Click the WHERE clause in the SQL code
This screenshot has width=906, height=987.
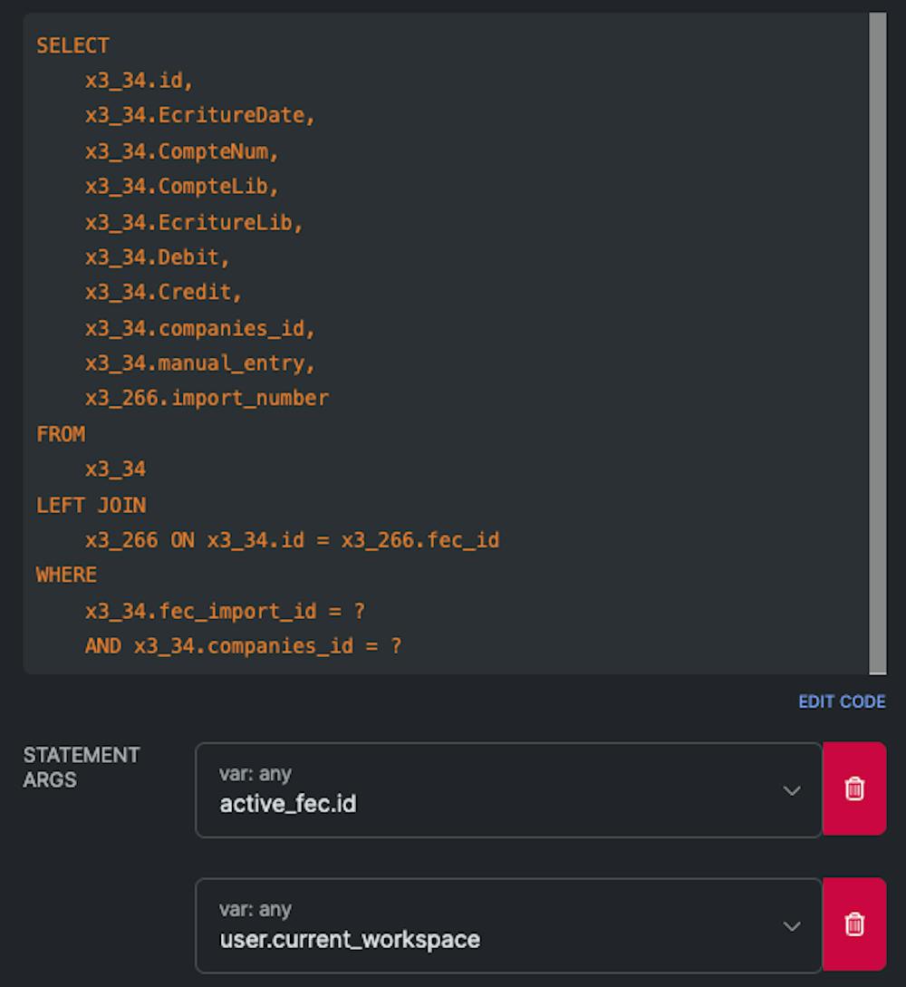coord(68,575)
